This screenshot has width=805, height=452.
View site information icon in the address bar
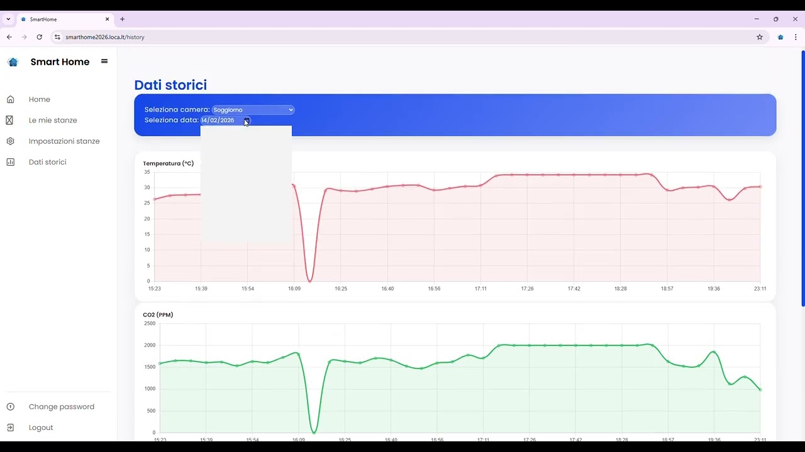pos(57,37)
